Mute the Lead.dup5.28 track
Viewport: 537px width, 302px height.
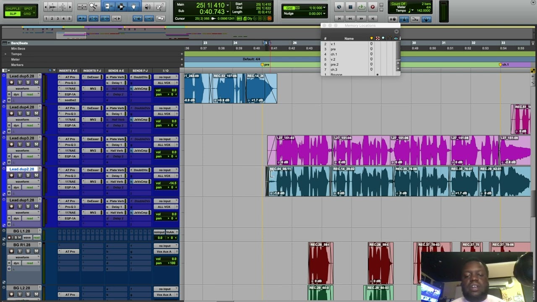pos(36,82)
